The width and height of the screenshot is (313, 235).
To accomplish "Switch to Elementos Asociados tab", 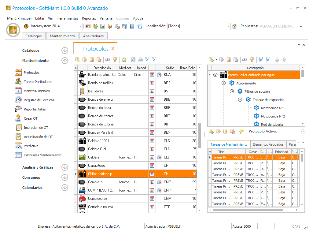I will 268,144.
